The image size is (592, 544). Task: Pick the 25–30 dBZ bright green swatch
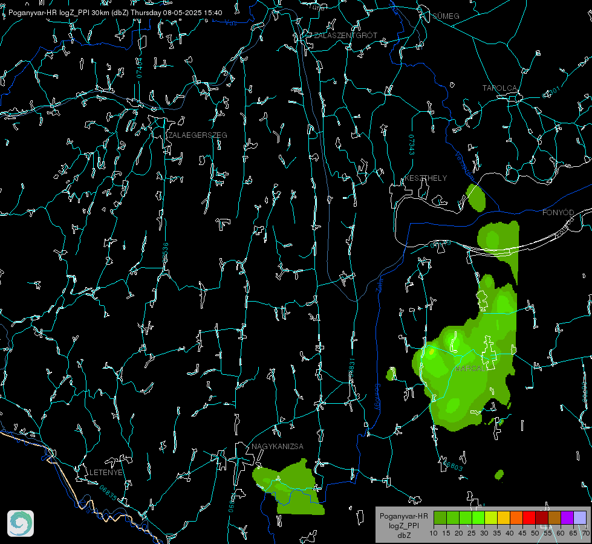tap(478, 518)
